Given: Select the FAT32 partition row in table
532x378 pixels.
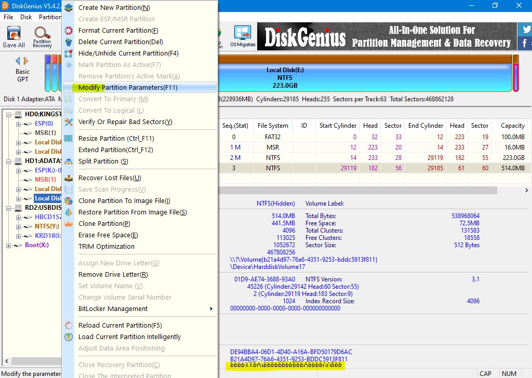Looking at the screenshot, I should [x=273, y=137].
